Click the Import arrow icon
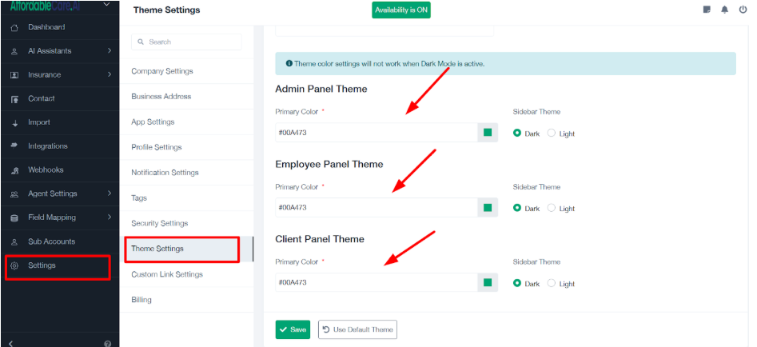This screenshot has height=347, width=757. (x=14, y=123)
